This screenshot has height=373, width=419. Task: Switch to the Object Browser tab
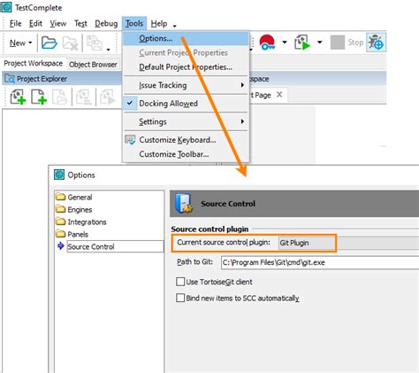coord(93,65)
